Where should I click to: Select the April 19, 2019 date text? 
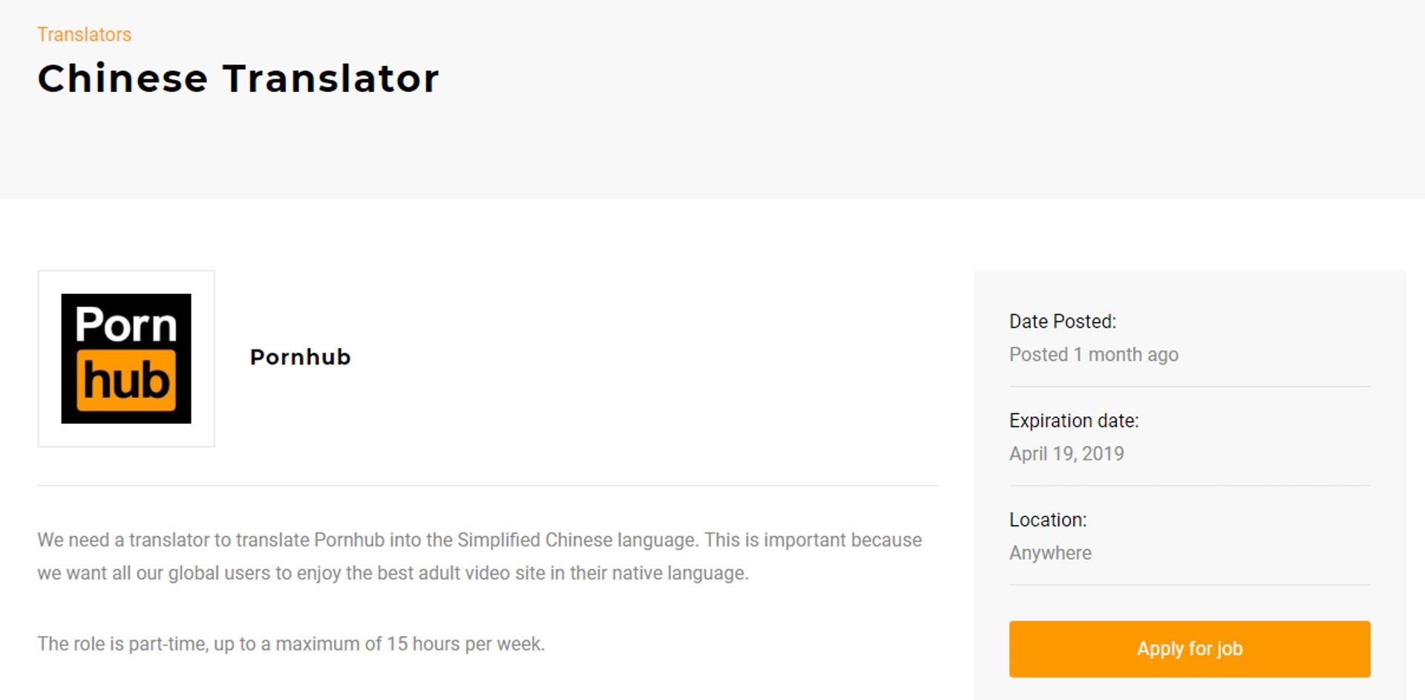click(x=1066, y=454)
